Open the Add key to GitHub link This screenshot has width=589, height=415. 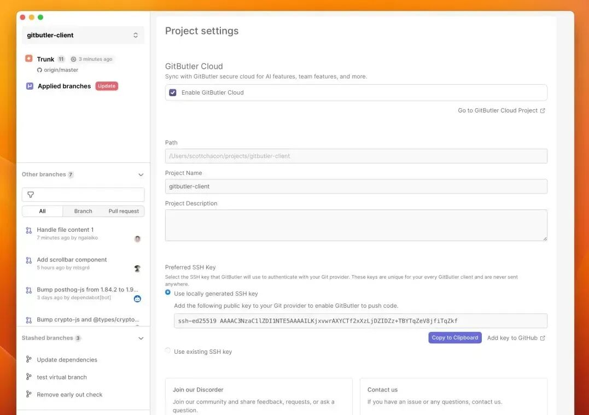point(516,338)
